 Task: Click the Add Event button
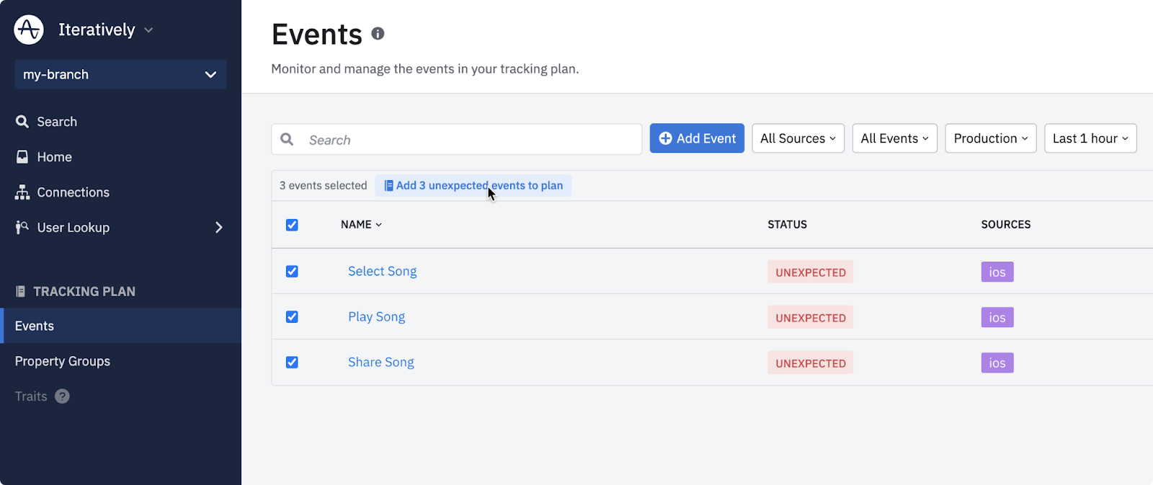[x=697, y=138]
